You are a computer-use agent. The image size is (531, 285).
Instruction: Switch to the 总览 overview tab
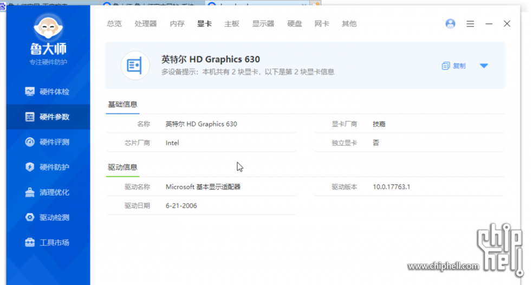[114, 24]
